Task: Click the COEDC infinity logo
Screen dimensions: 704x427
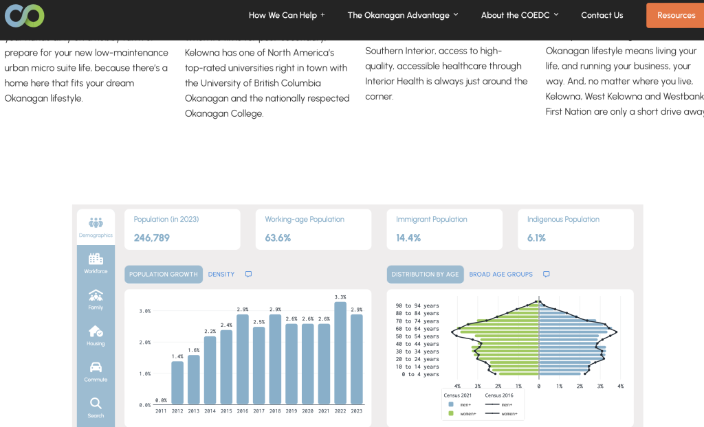Action: (25, 16)
